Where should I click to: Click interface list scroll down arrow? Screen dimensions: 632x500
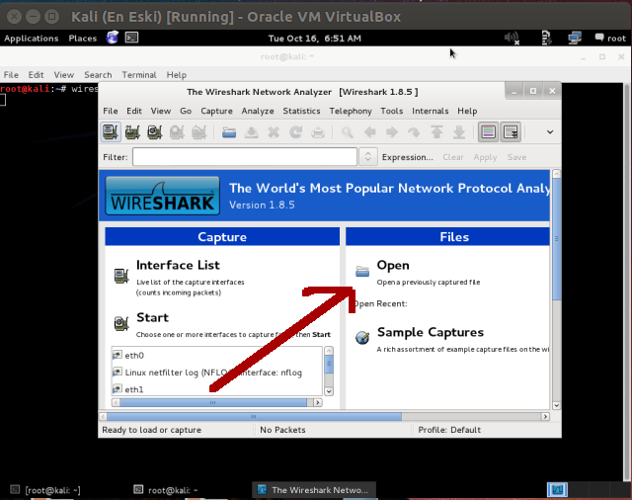point(329,391)
